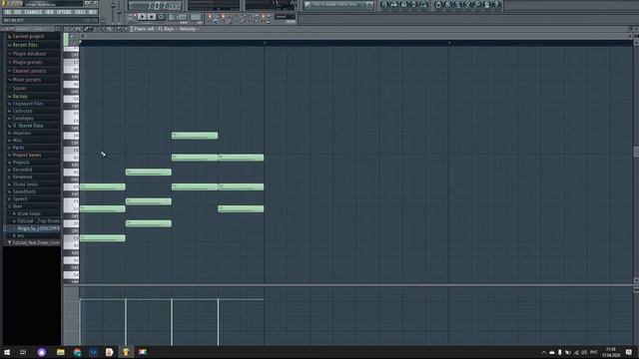Viewport: 639px width, 359px height.
Task: Open the project info shortcut icon
Action: 487,5
